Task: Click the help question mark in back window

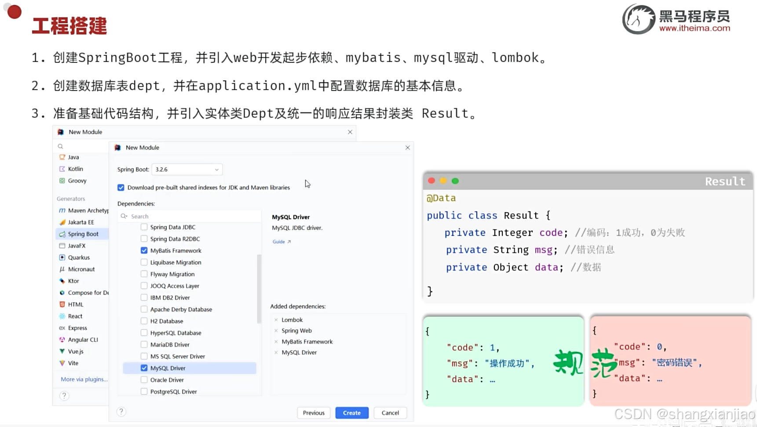Action: click(x=64, y=396)
